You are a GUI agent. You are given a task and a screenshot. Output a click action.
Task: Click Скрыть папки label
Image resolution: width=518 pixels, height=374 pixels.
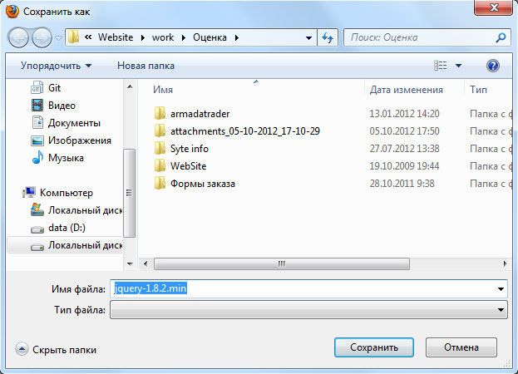pos(64,350)
